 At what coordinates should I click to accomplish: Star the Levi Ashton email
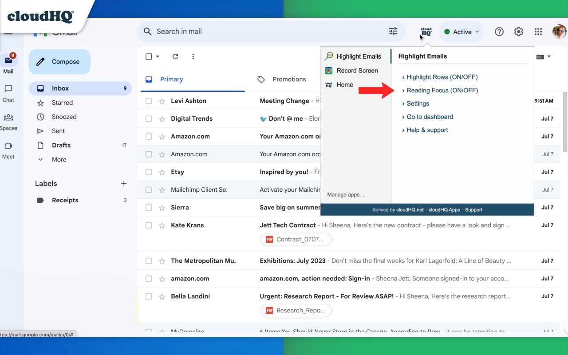click(162, 101)
